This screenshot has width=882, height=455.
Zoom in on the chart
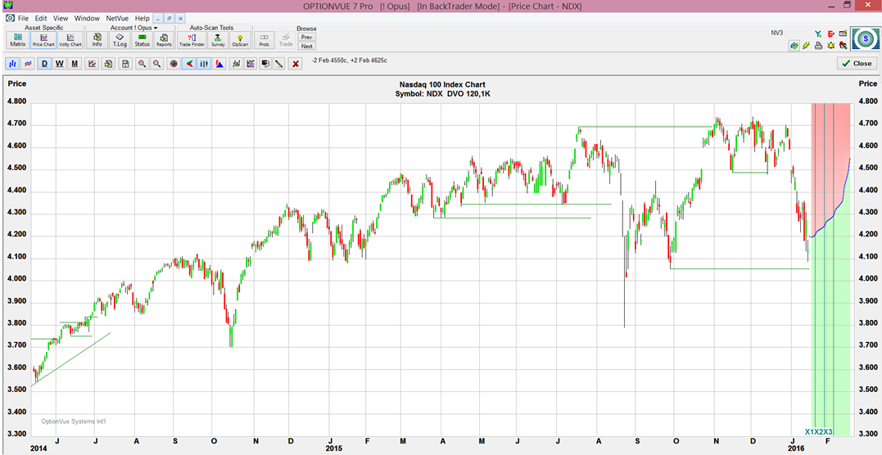click(142, 64)
